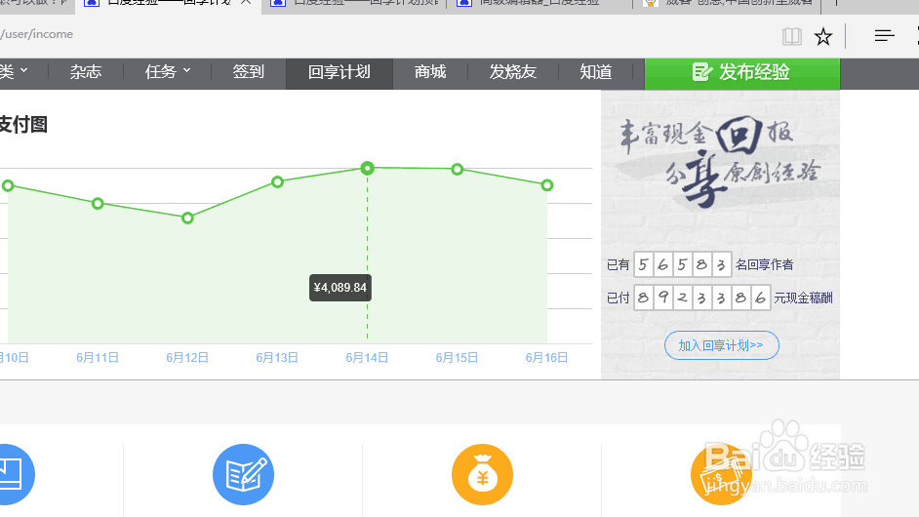Image resolution: width=919 pixels, height=517 pixels.
Task: Select the 6月13日 data point on chart
Action: pyautogui.click(x=278, y=181)
